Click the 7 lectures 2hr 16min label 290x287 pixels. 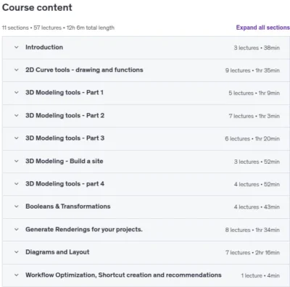[x=252, y=252]
